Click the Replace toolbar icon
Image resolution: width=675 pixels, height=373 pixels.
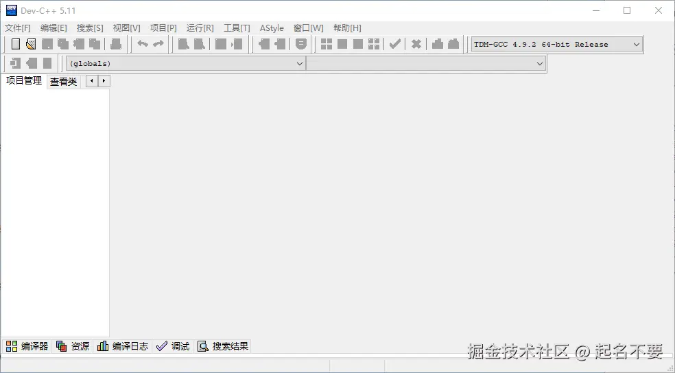[x=200, y=44]
